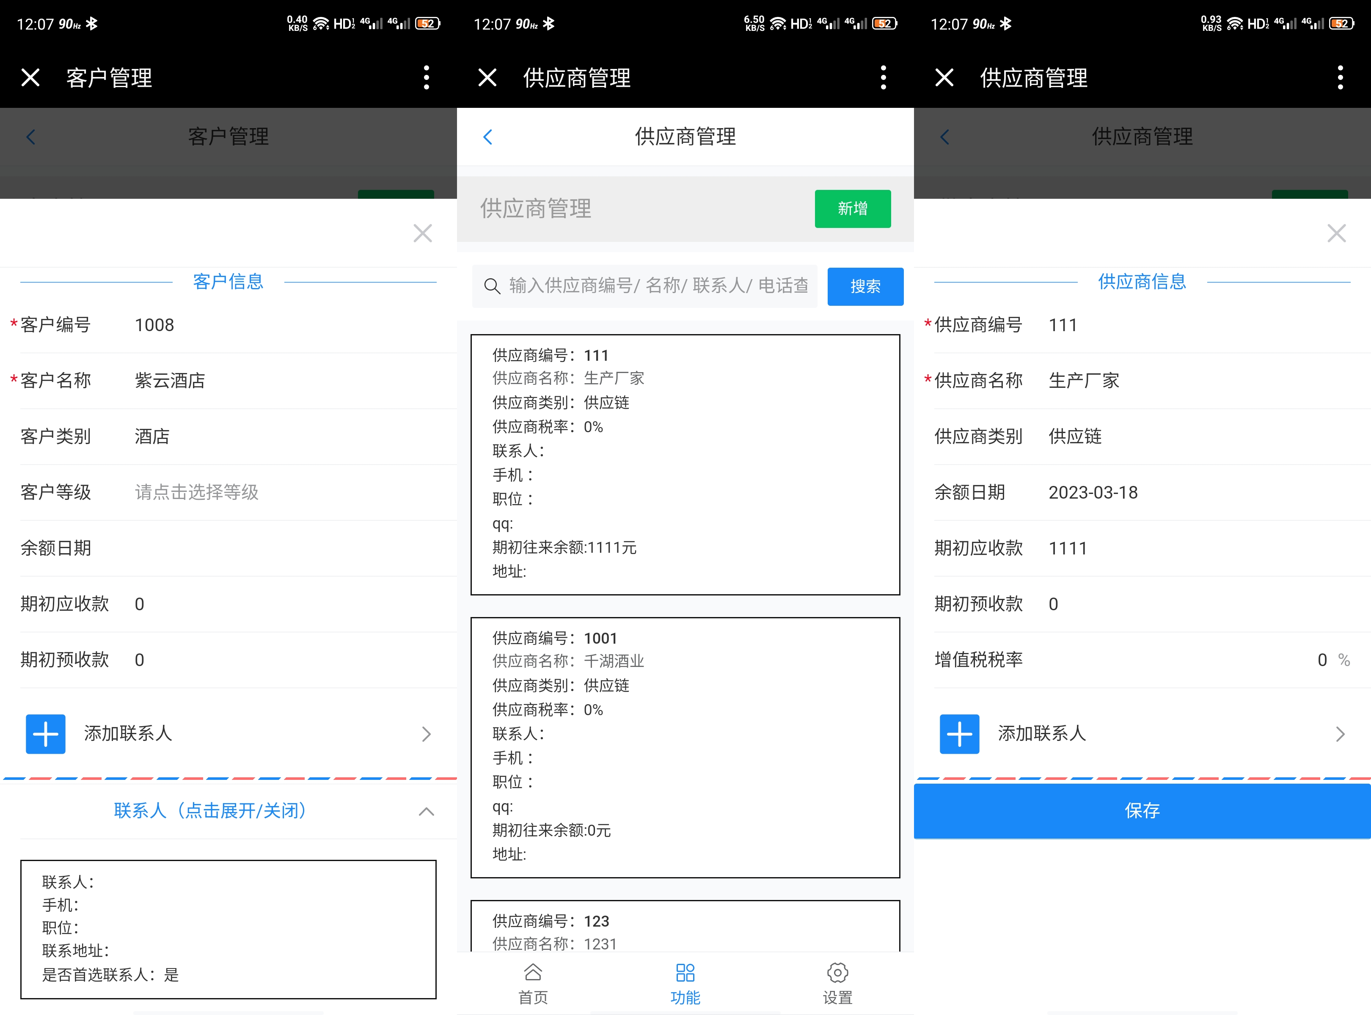Screen dimensions: 1371x1015
Task: Open supplier card numbered 111
Action: (685, 464)
